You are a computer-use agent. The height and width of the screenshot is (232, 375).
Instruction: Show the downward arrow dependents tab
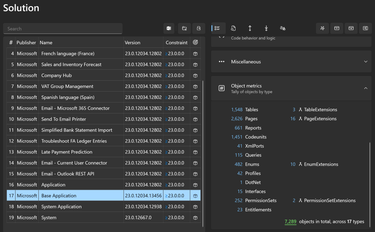[x=266, y=28]
